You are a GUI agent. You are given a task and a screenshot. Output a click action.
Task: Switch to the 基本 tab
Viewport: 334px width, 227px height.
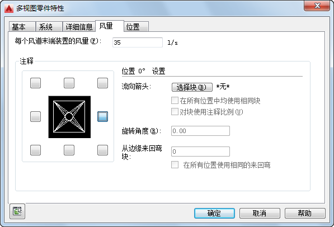click(22, 27)
